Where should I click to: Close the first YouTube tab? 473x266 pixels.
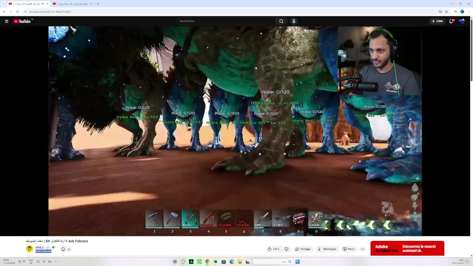[x=47, y=4]
